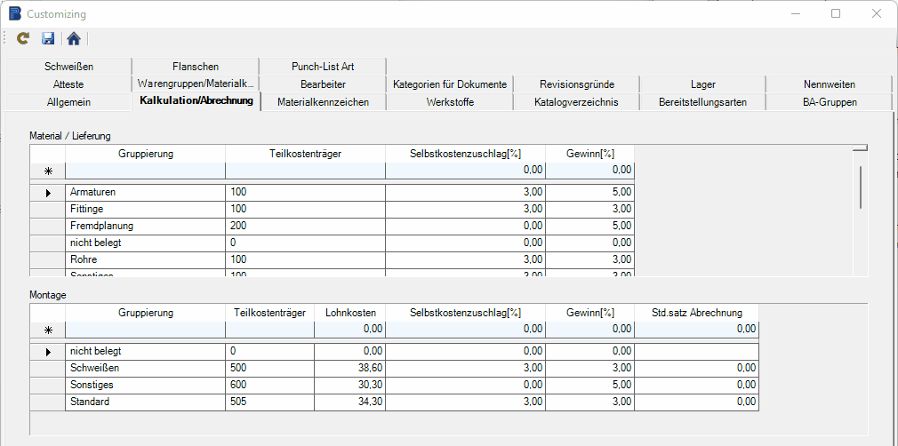
Task: Click the Lohnkosten column header
Action: 349,313
